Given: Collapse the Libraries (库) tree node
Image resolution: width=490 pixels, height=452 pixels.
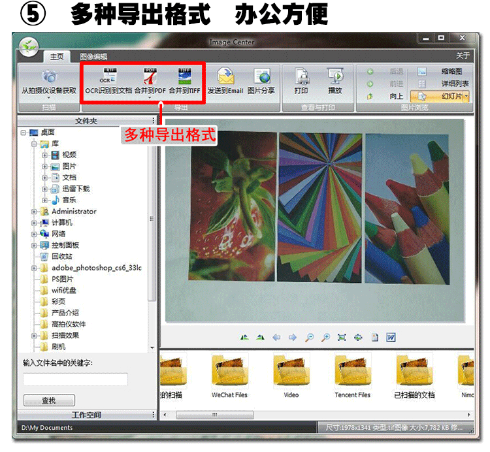Looking at the screenshot, I should [x=34, y=144].
